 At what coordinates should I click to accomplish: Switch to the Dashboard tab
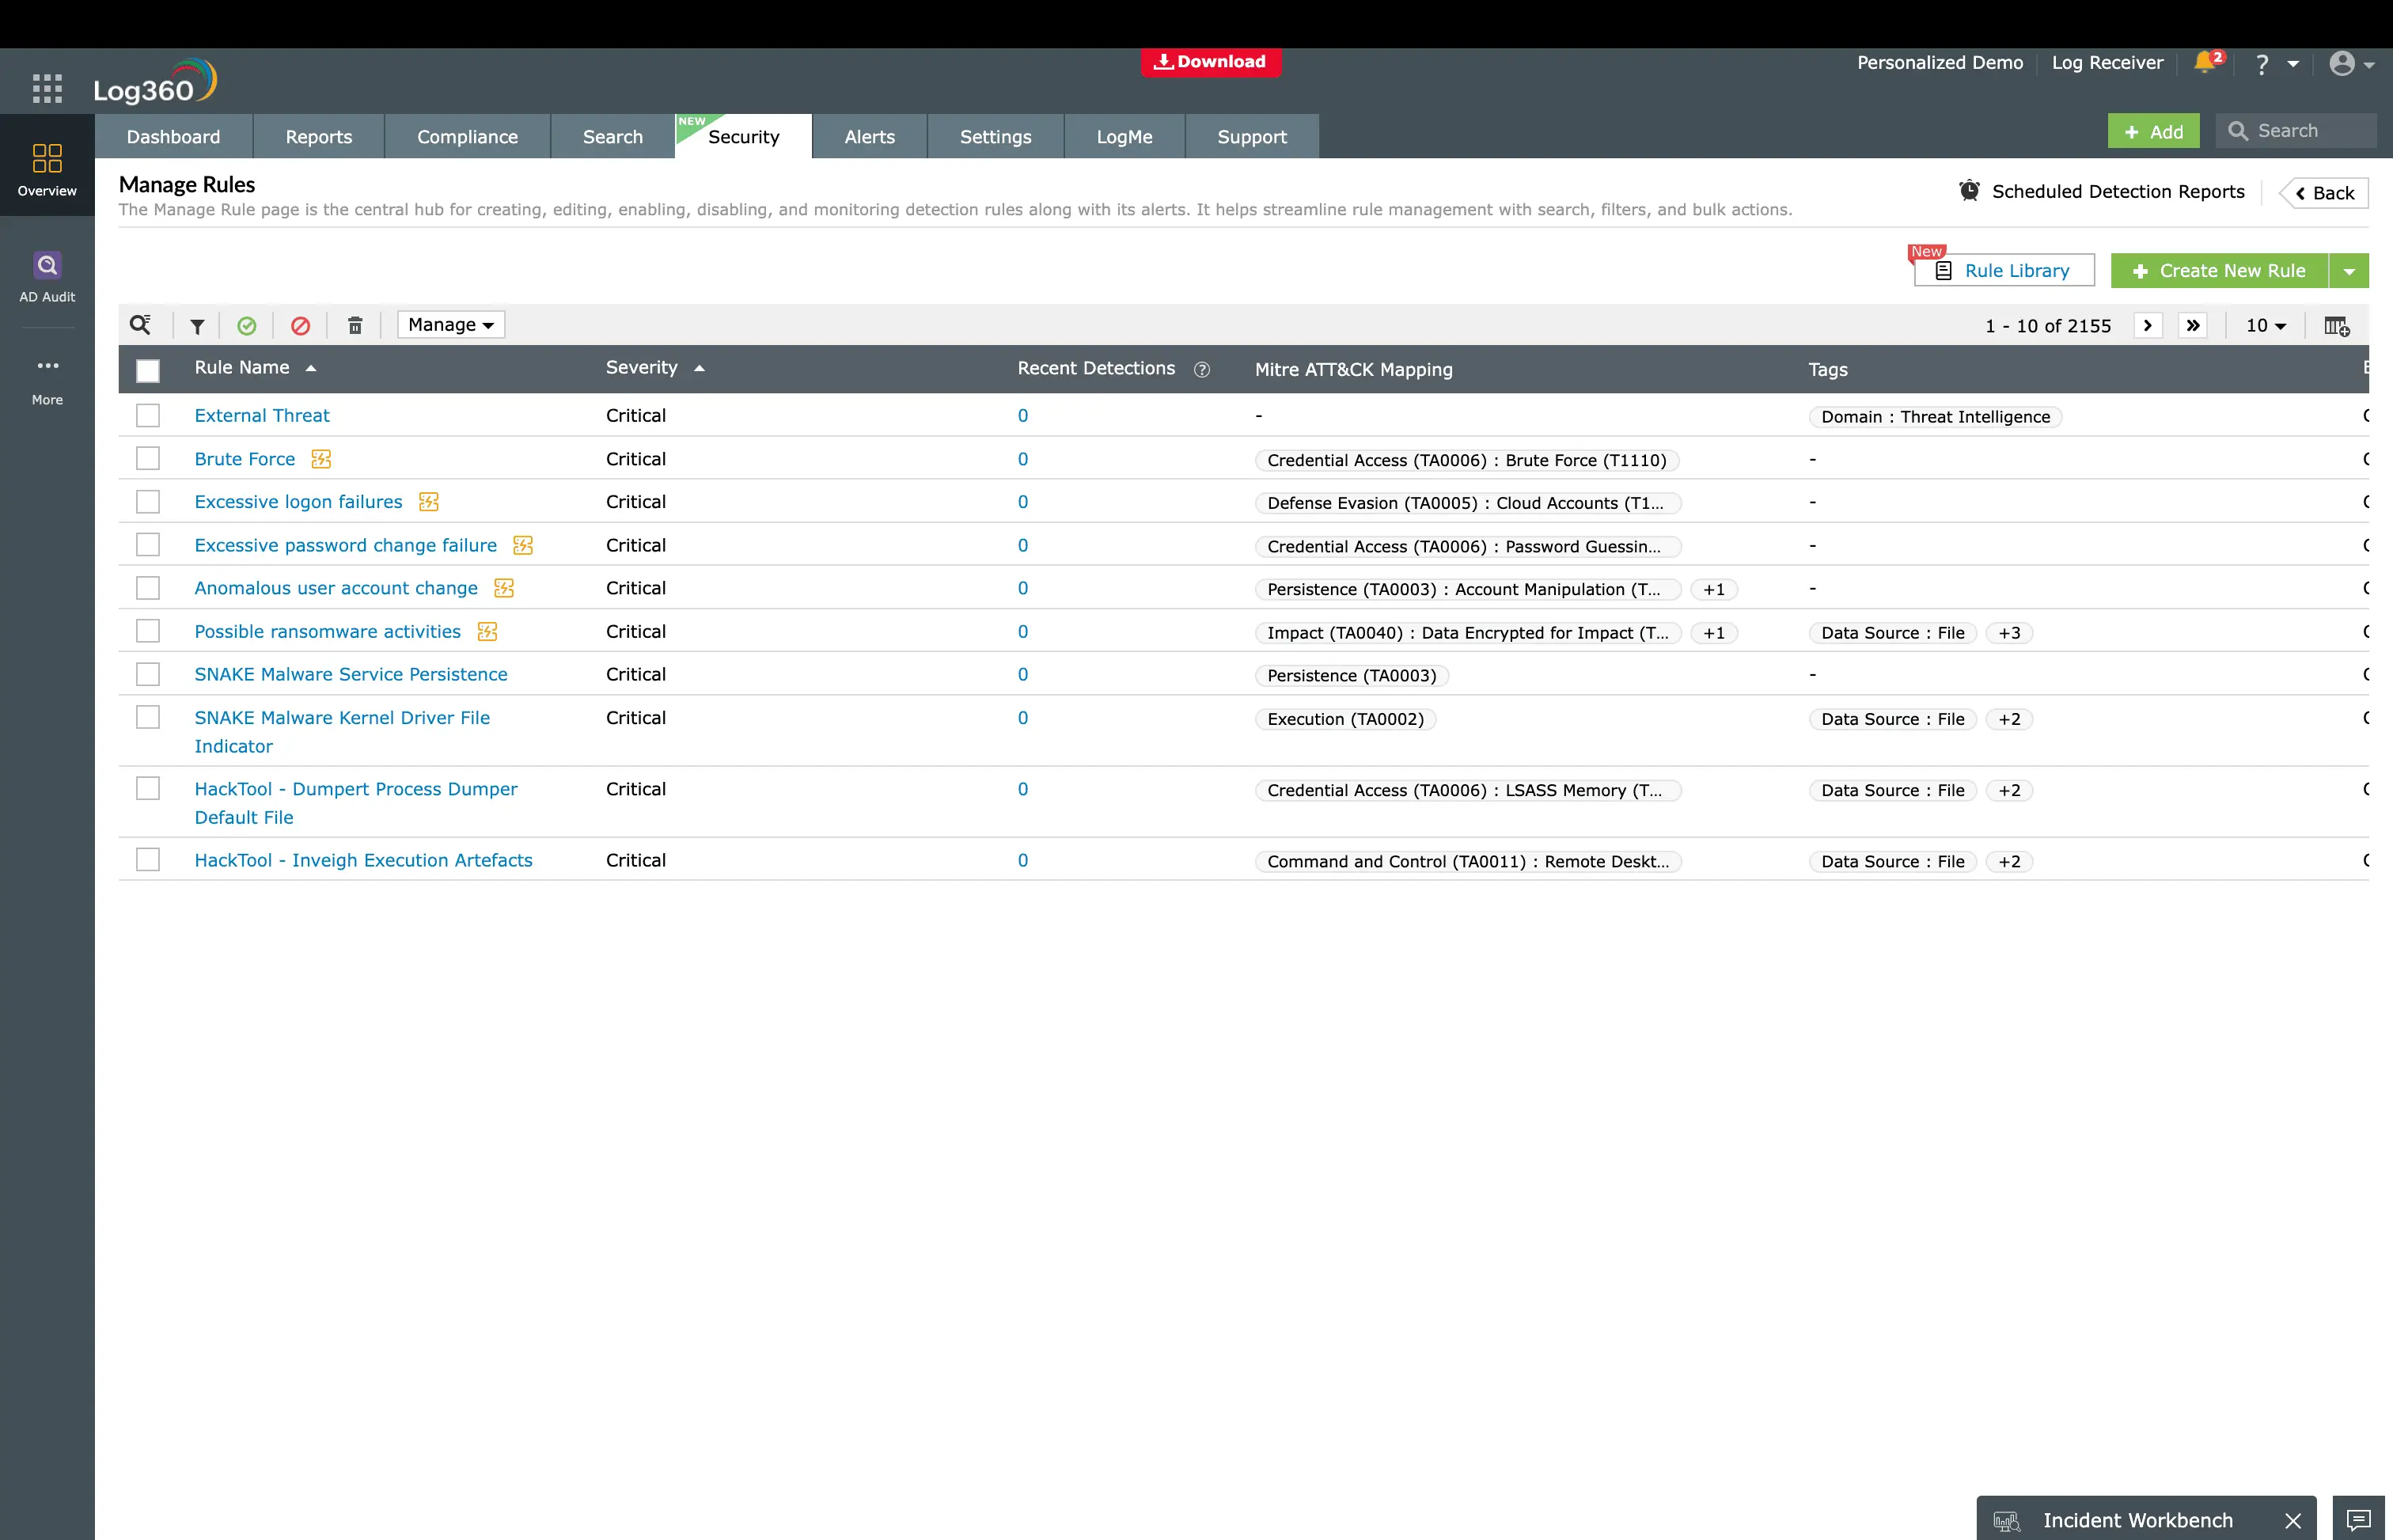click(174, 137)
